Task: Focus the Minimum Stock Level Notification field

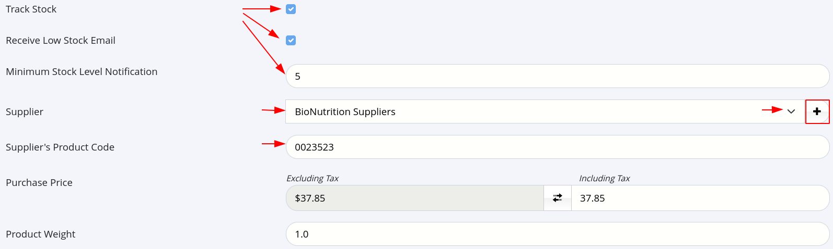Action: tap(558, 76)
